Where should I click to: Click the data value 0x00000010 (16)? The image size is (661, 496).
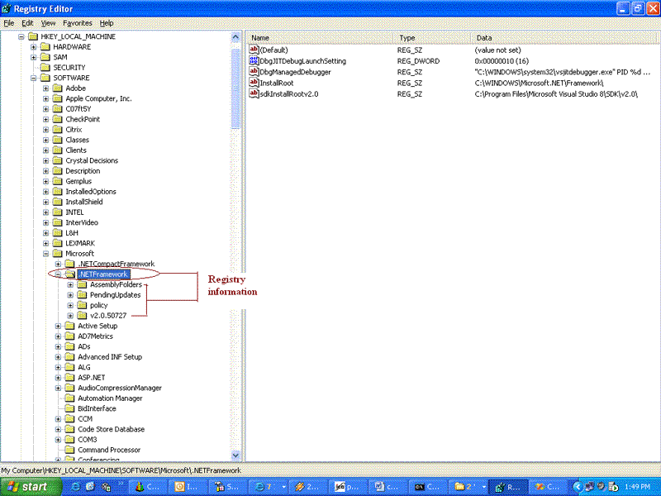click(502, 61)
